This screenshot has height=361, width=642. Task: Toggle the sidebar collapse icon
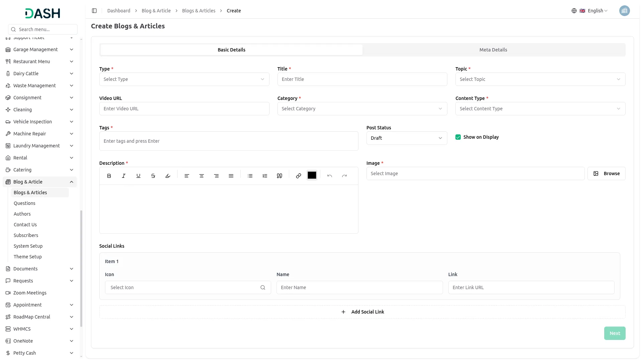pos(94,11)
